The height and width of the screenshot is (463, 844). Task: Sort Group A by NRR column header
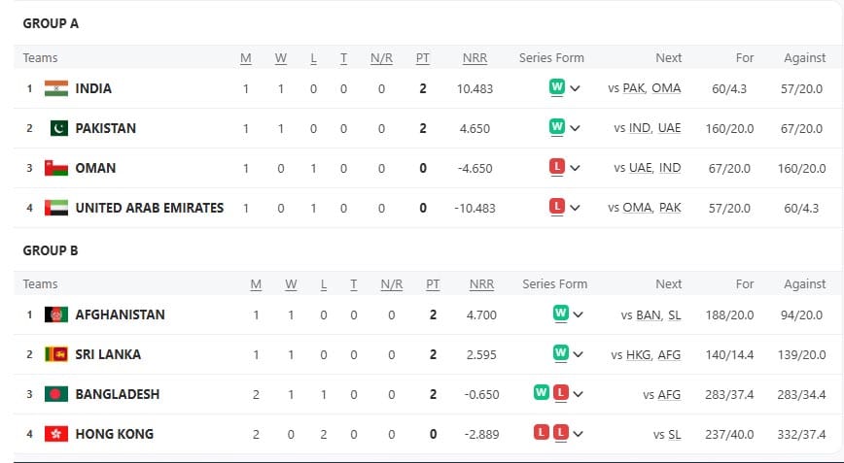475,58
